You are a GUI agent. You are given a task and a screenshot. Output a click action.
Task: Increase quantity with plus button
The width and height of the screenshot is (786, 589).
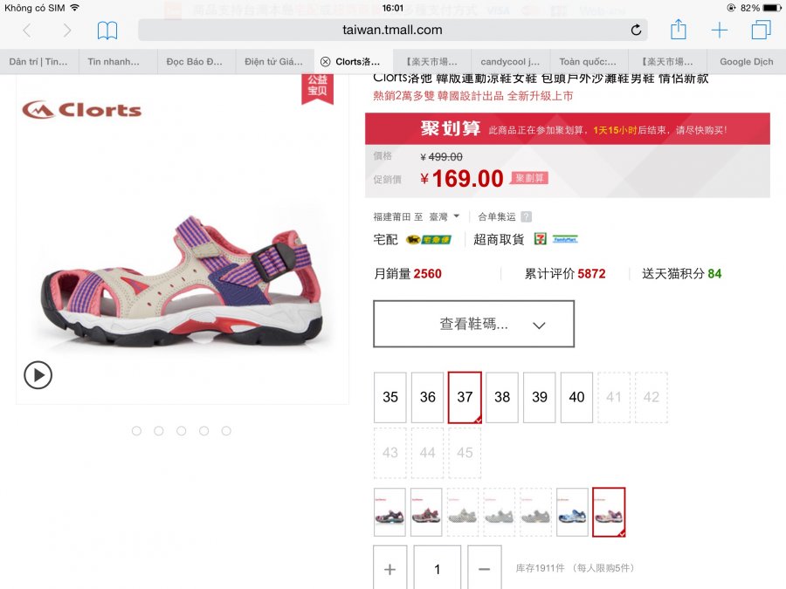(390, 569)
